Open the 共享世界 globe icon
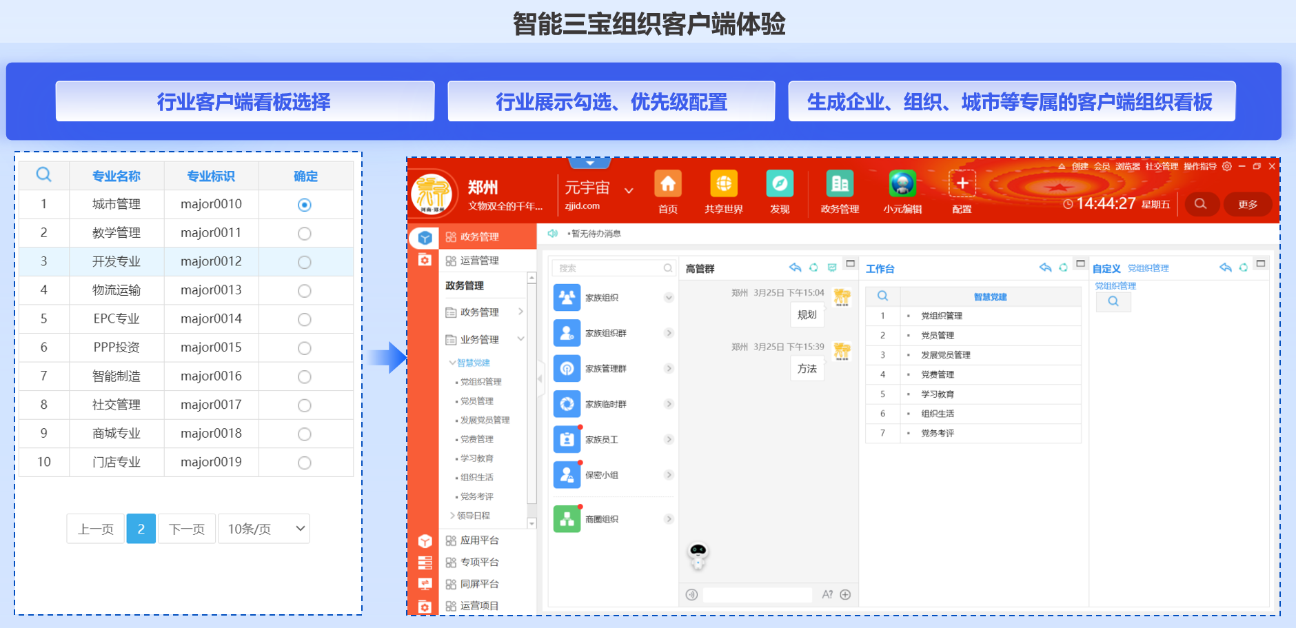The width and height of the screenshot is (1296, 628). point(723,185)
